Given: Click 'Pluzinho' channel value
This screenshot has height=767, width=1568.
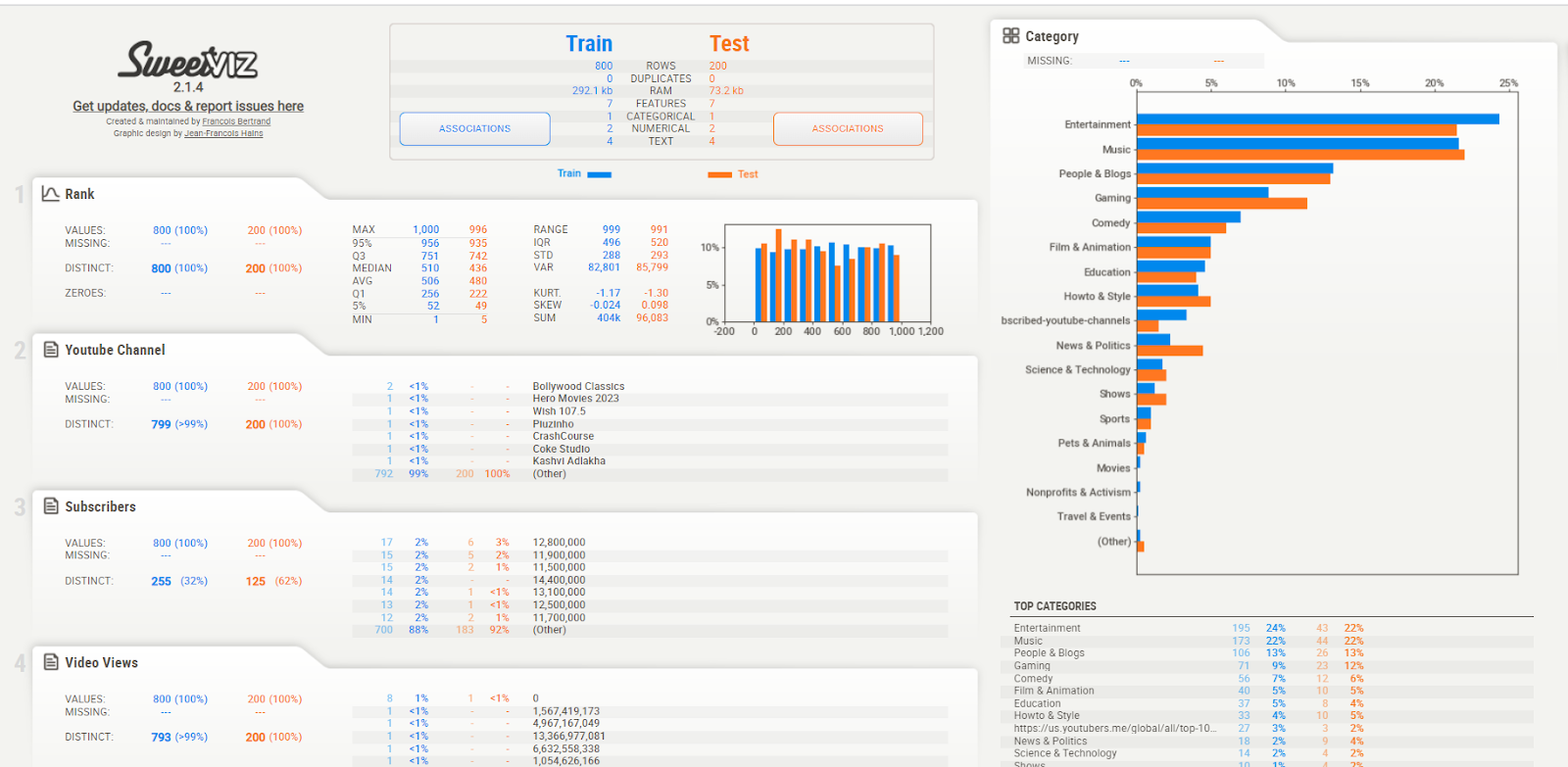Looking at the screenshot, I should tap(553, 424).
